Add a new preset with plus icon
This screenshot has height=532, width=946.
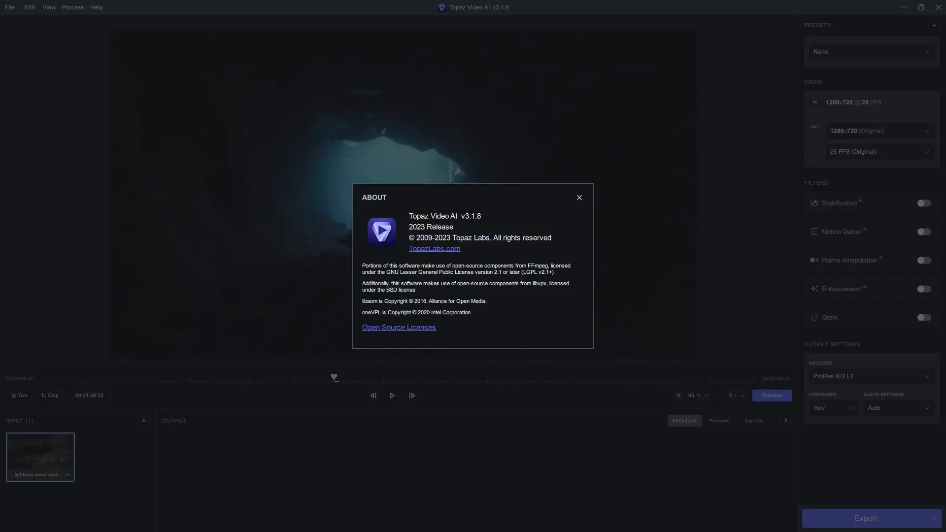pyautogui.click(x=934, y=25)
